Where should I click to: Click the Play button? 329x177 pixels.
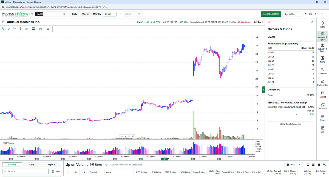pos(291,165)
